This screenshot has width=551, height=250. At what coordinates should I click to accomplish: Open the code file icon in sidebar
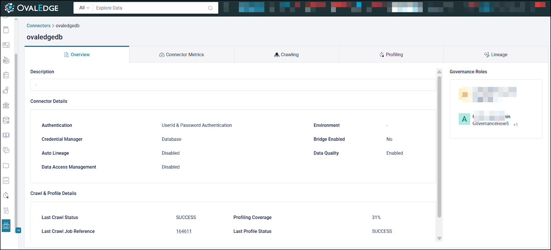(6, 181)
